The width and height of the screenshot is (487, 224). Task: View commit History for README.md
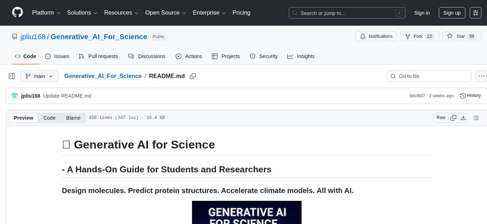coord(470,96)
